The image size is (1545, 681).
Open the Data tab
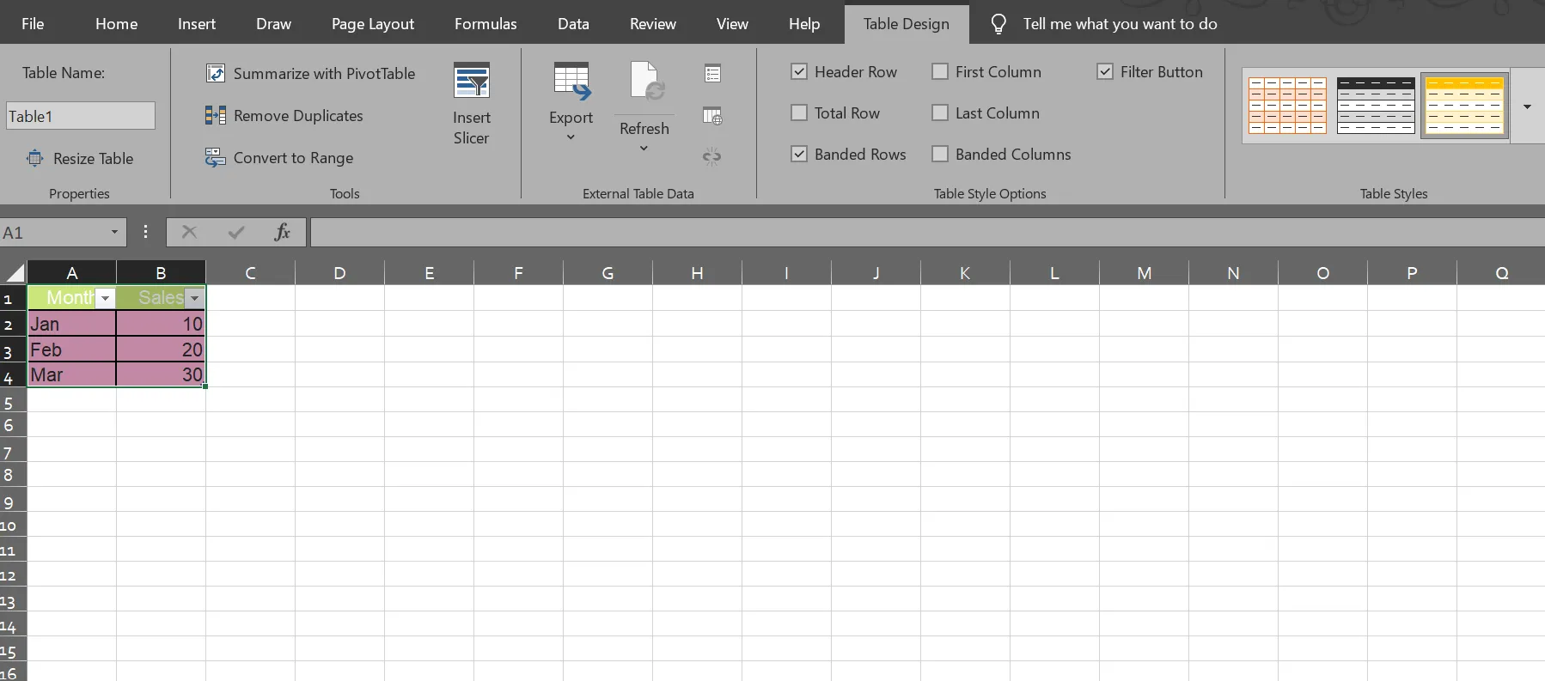[573, 24]
